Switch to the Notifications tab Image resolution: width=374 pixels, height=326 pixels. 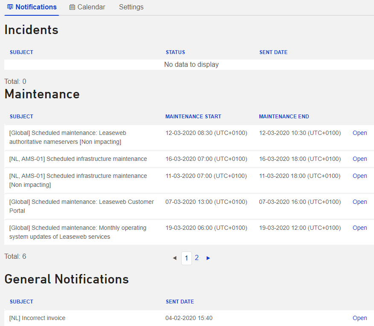click(32, 7)
